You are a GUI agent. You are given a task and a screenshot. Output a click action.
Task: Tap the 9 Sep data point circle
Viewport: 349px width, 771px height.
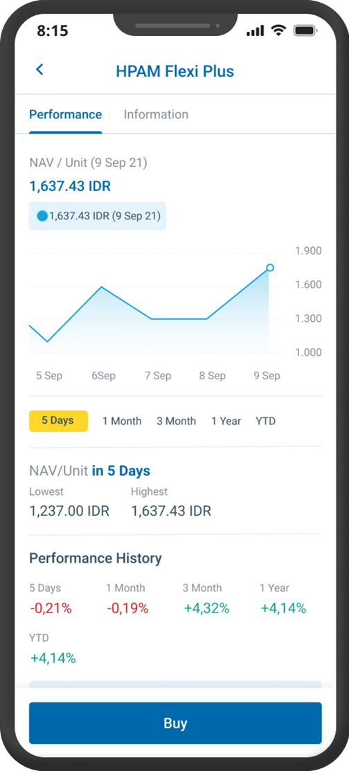(x=270, y=267)
